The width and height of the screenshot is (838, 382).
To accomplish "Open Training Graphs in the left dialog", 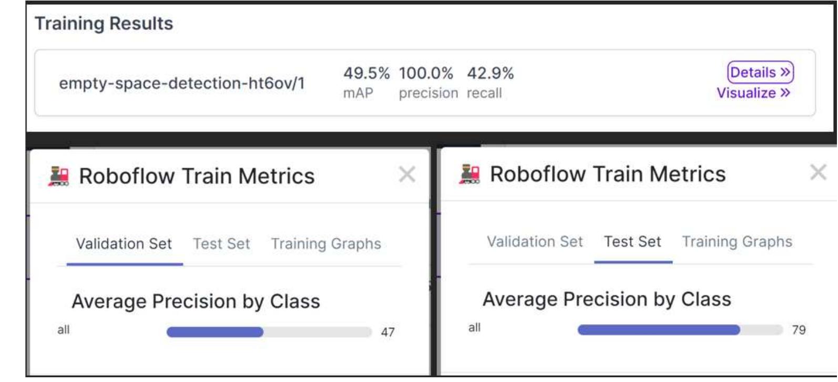I will click(326, 242).
